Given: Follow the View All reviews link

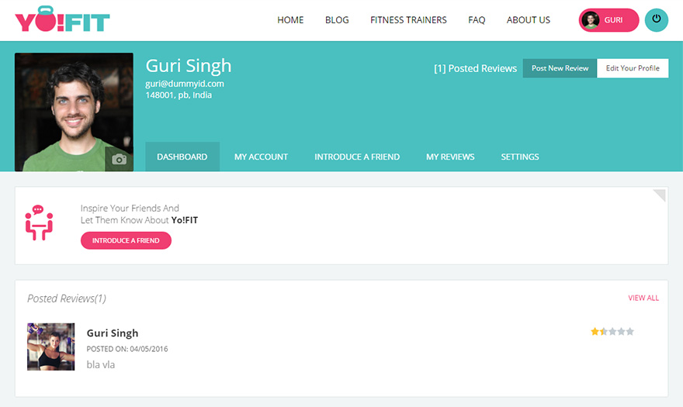Looking at the screenshot, I should click(x=643, y=298).
